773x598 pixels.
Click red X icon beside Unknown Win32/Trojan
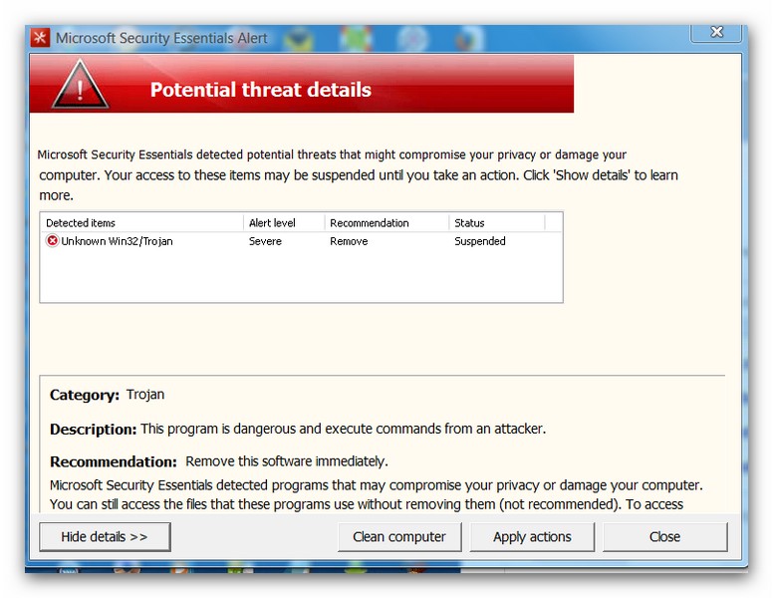click(52, 241)
